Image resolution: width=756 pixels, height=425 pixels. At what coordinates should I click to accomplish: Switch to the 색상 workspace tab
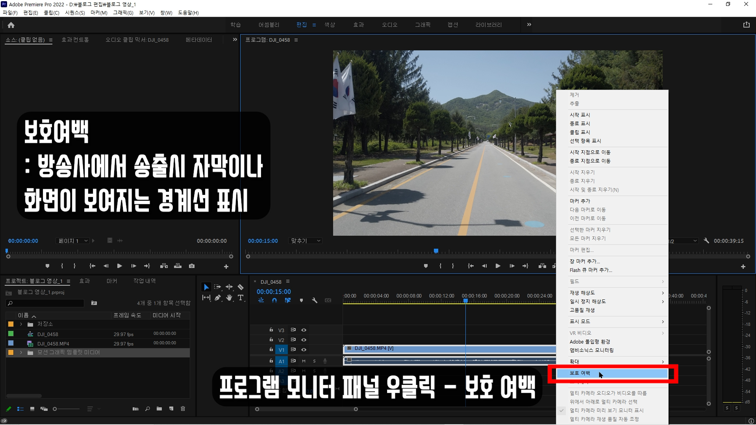coord(330,25)
